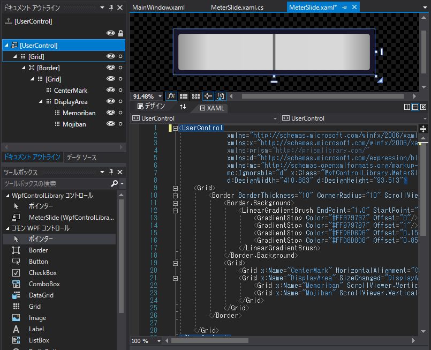Select the Memoriban tree item

pos(79,113)
